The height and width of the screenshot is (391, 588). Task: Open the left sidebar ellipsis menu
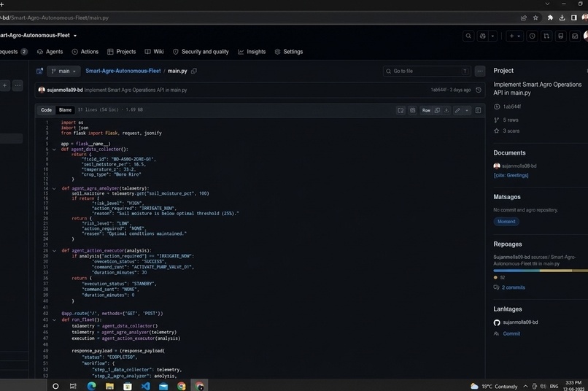[x=18, y=85]
